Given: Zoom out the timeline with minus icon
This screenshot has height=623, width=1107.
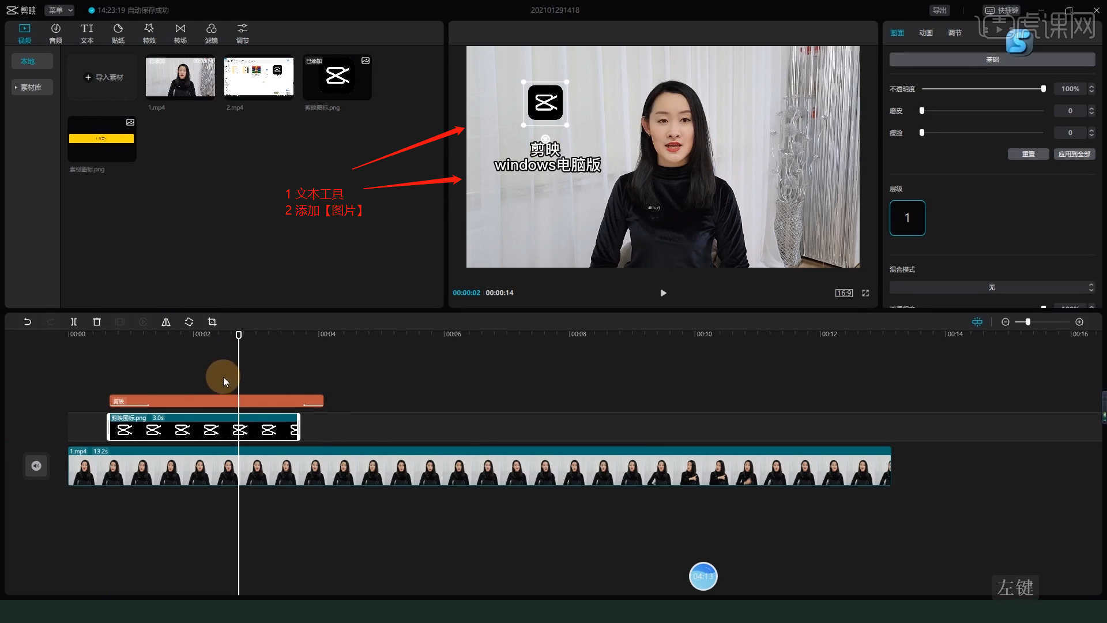Looking at the screenshot, I should (1006, 322).
